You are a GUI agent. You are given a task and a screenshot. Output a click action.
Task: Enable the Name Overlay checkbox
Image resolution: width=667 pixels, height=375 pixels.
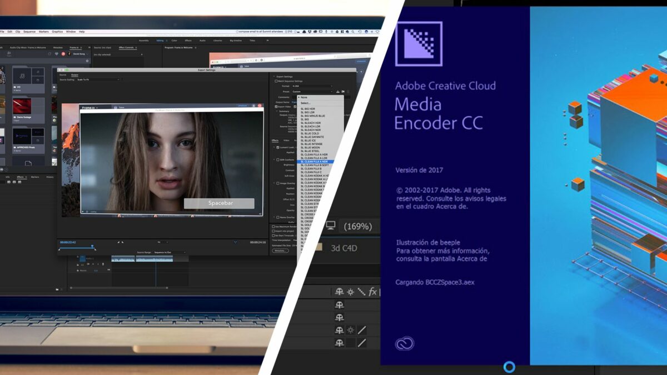[278, 217]
